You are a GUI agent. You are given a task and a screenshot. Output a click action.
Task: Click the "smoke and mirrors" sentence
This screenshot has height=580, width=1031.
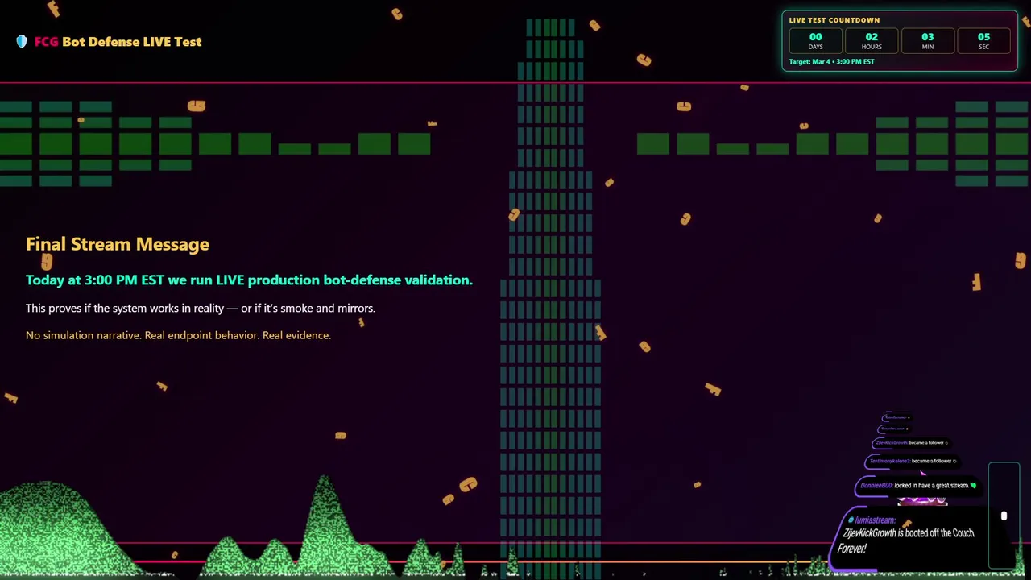pos(201,309)
